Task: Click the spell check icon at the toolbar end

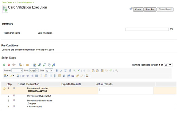Action: pyautogui.click(x=87, y=76)
